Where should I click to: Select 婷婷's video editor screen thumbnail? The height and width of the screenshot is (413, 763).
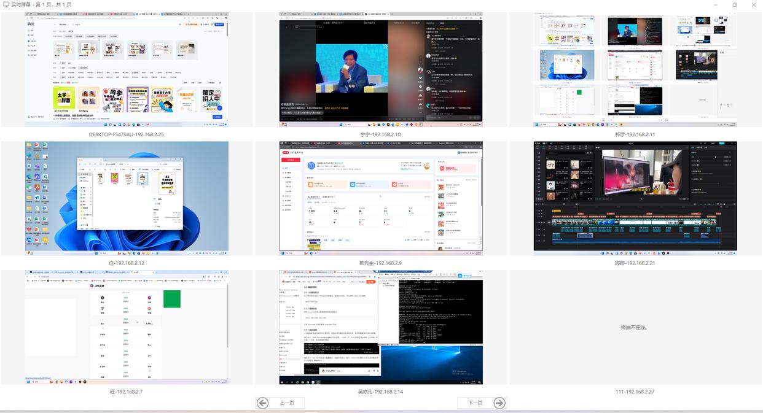635,198
